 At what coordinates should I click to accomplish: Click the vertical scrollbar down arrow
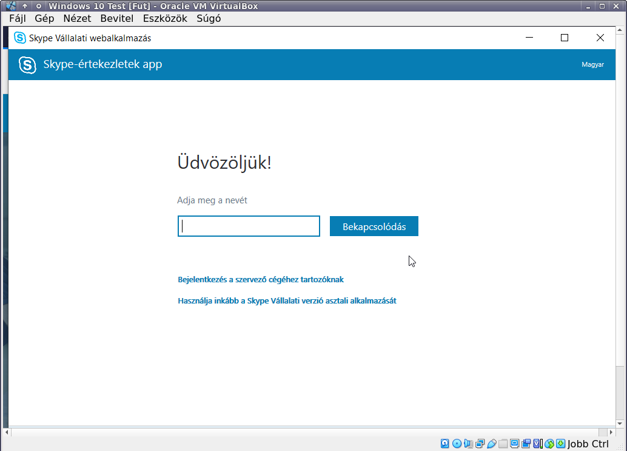(x=620, y=424)
